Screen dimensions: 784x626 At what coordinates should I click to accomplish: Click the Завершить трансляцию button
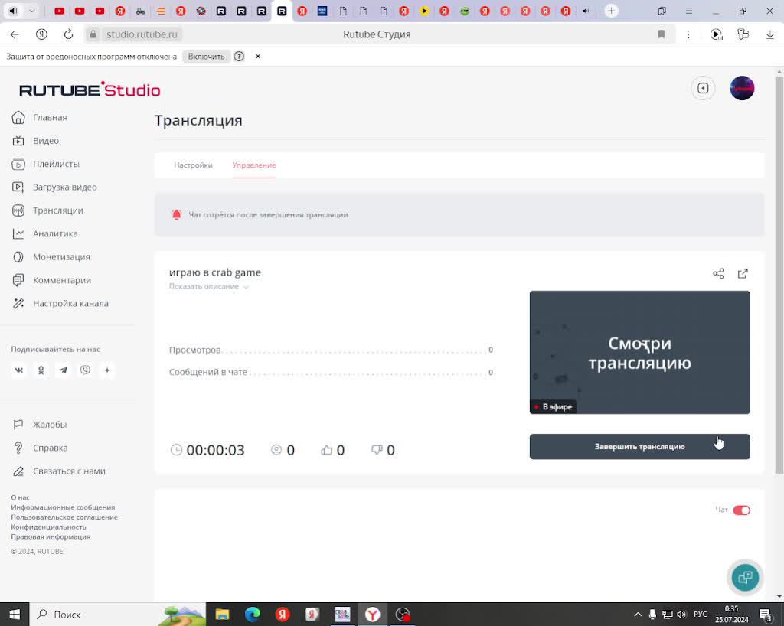[639, 447]
